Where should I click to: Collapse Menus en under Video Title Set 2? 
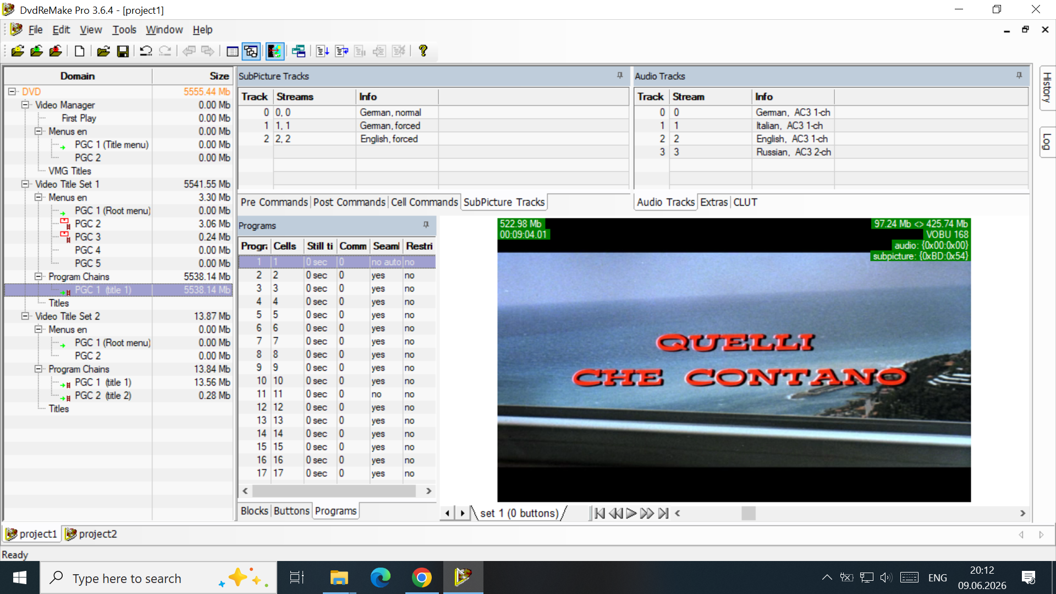(38, 329)
